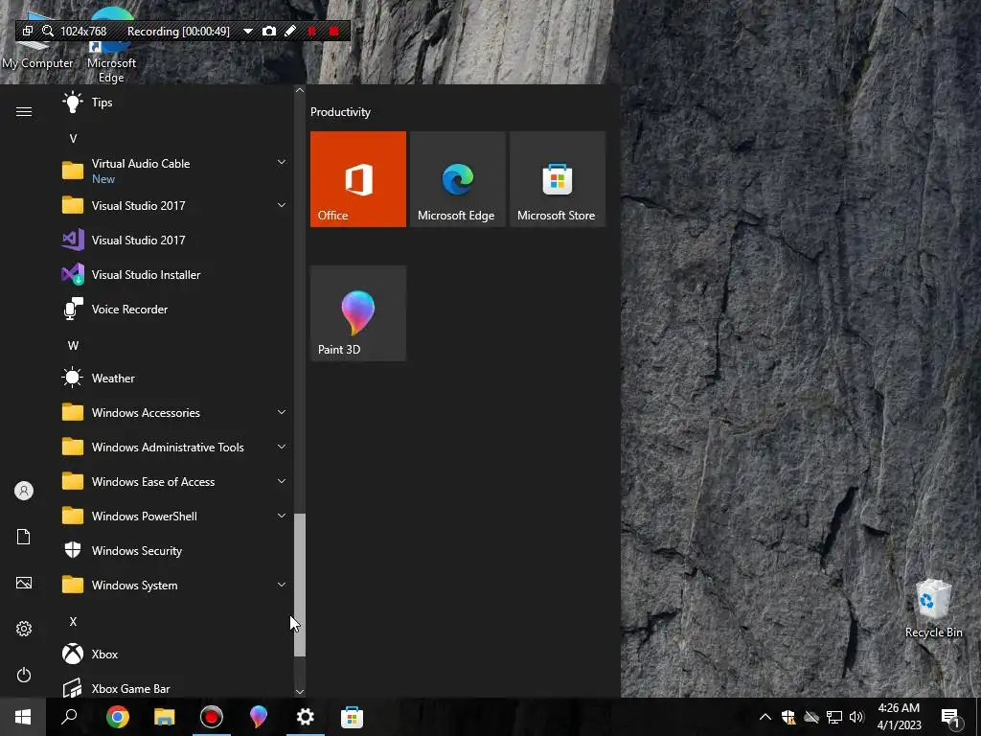The height and width of the screenshot is (736, 981).
Task: Select the Recycle Bin desktop icon
Action: pyautogui.click(x=933, y=609)
